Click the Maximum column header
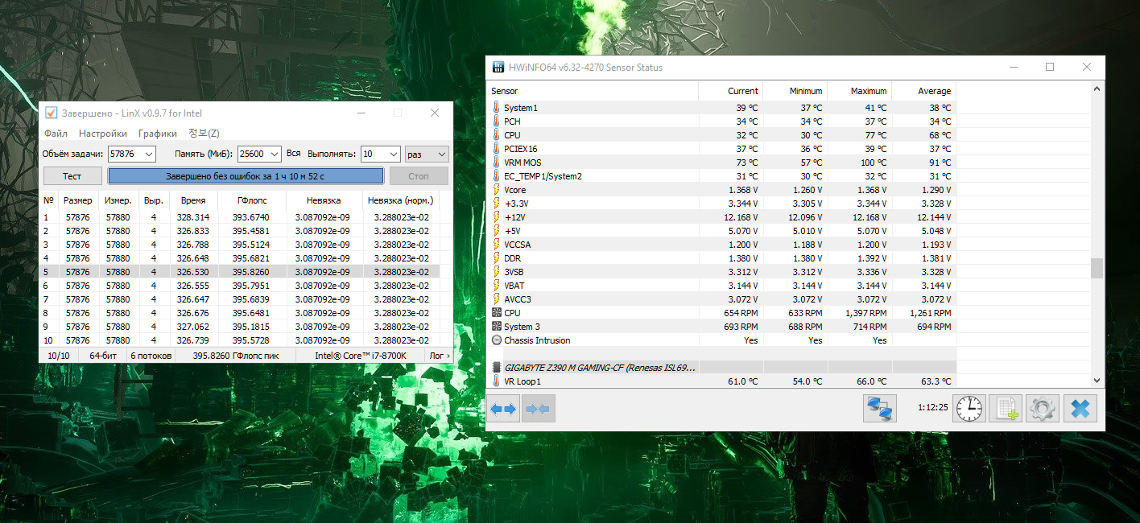 (x=859, y=91)
